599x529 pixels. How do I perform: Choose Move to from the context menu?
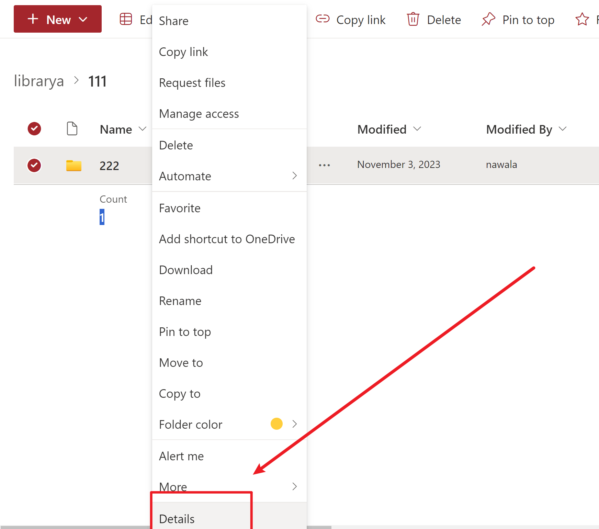(229, 363)
